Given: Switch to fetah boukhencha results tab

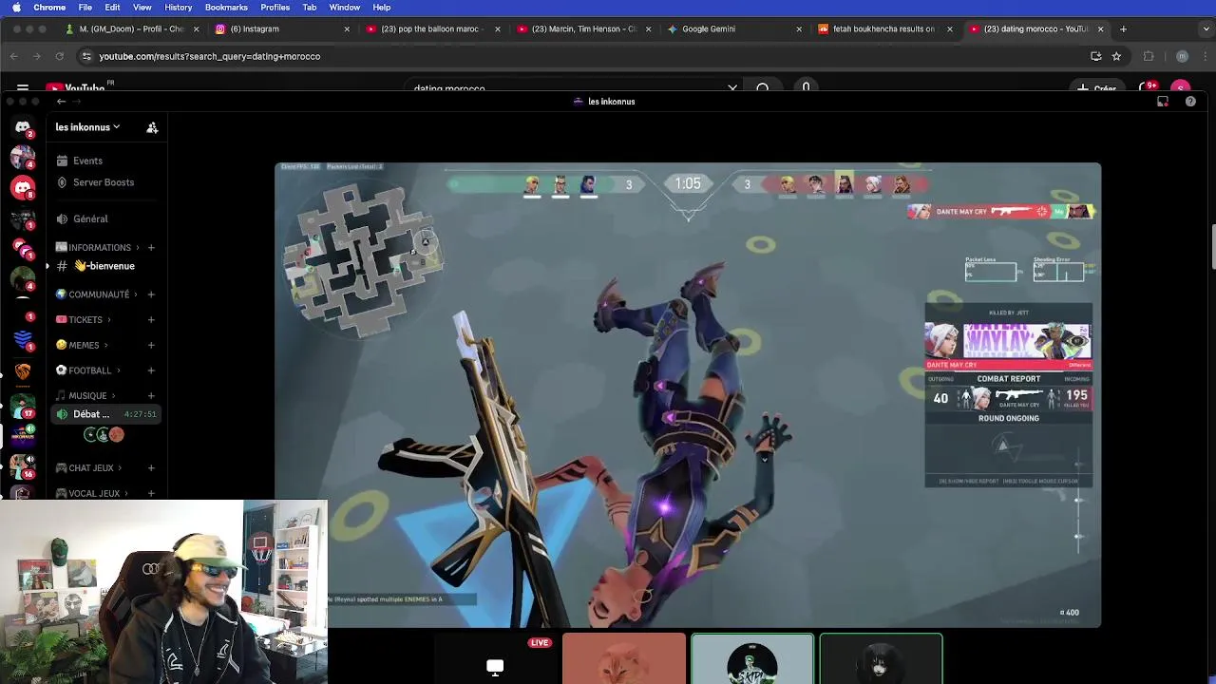Looking at the screenshot, I should [885, 29].
